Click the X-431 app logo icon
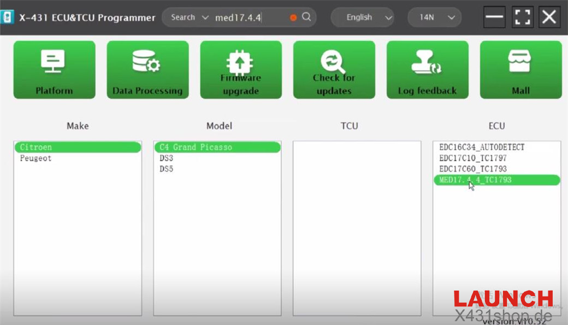This screenshot has height=325, width=568. 8,17
